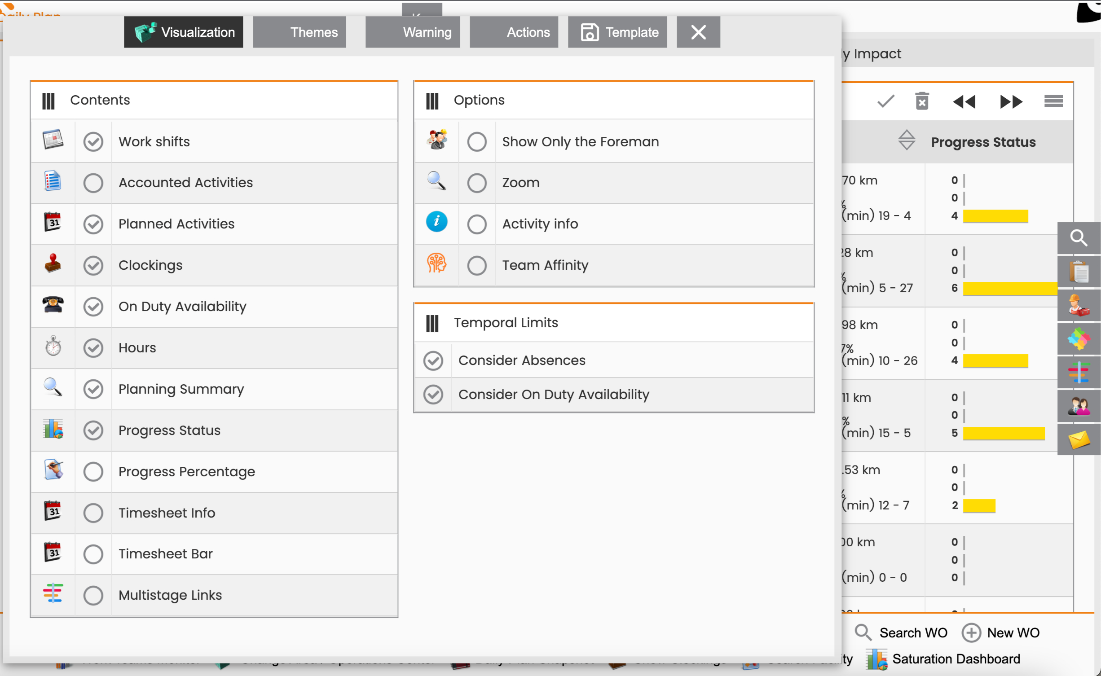Click the trash delete icon in background toolbar
The width and height of the screenshot is (1101, 676).
coord(922,101)
